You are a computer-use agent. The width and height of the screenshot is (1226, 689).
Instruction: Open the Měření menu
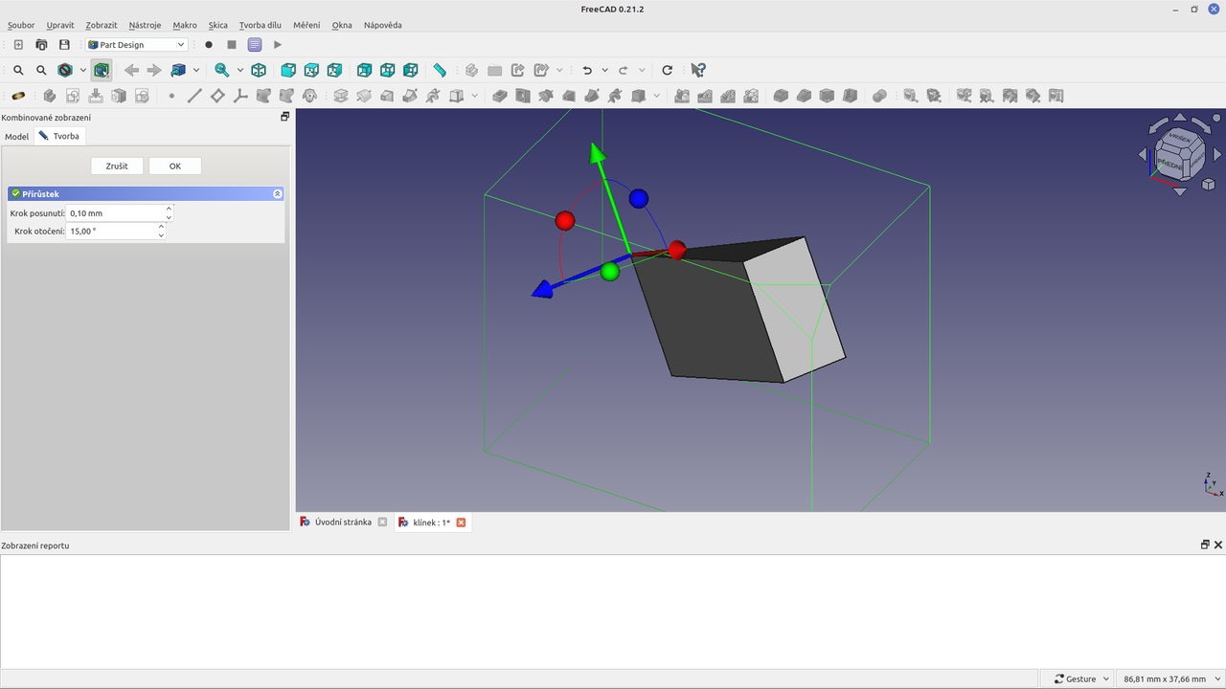[x=306, y=25]
